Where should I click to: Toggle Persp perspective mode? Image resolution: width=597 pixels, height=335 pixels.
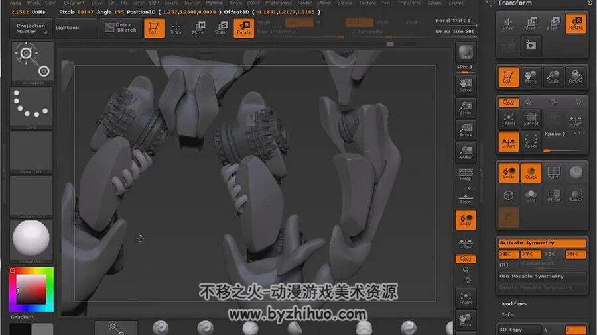coord(465,175)
